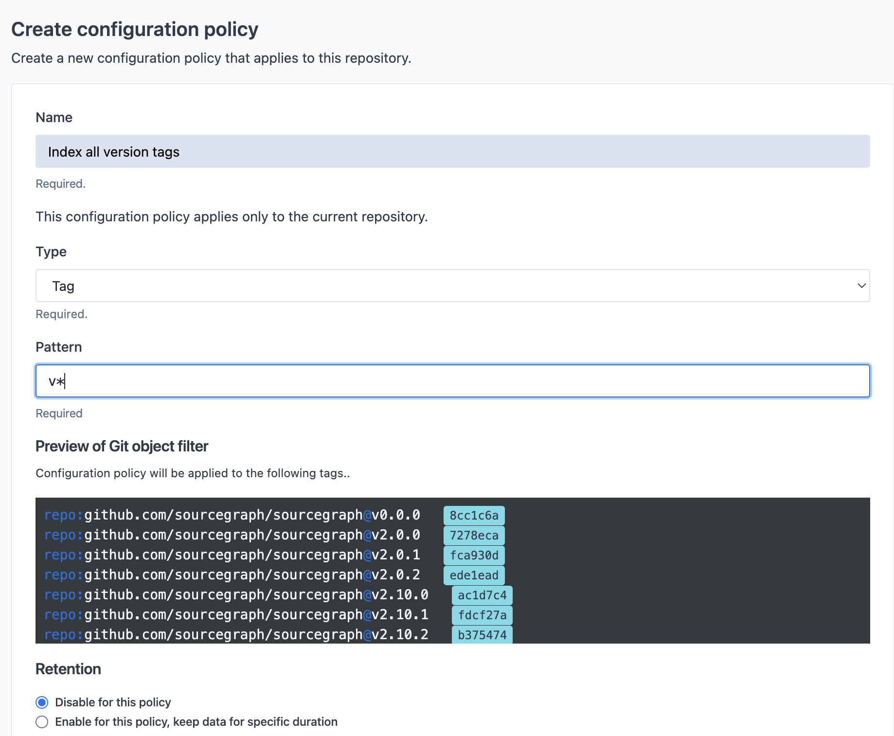
Task: Click the Retention section heading
Action: pos(68,669)
